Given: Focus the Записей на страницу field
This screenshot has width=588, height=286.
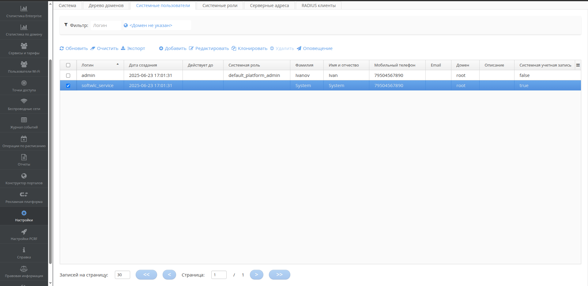Looking at the screenshot, I should pyautogui.click(x=123, y=275).
